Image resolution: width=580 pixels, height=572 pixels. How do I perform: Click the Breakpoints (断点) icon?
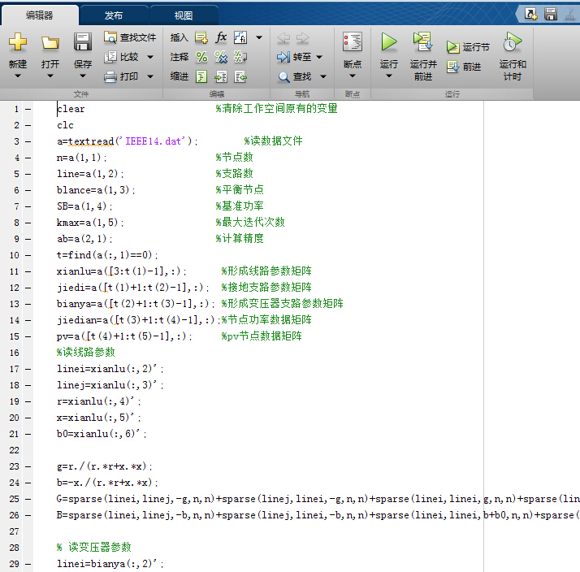point(353,41)
